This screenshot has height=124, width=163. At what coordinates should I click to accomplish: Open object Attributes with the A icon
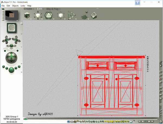(148, 56)
